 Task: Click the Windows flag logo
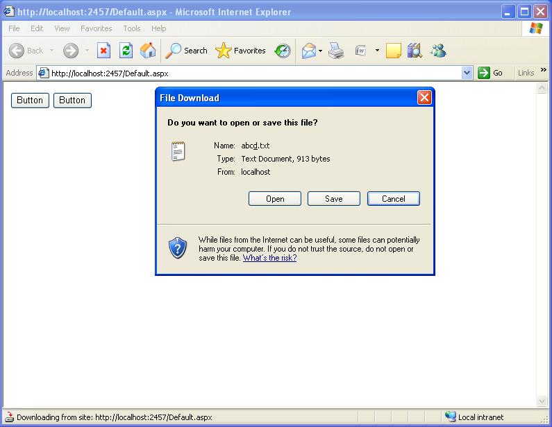[x=536, y=28]
